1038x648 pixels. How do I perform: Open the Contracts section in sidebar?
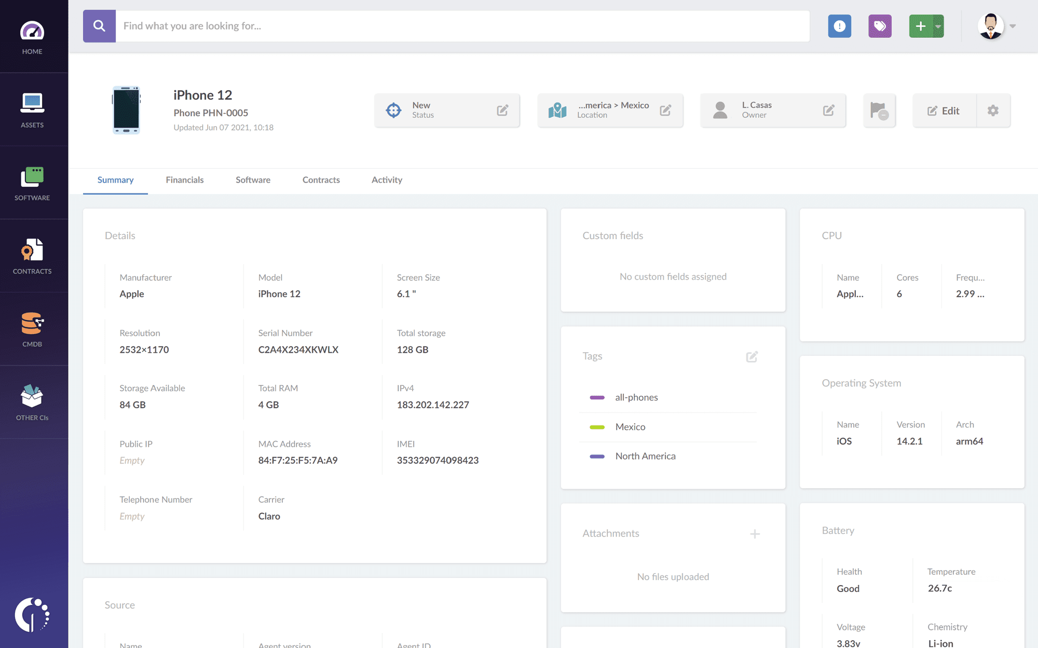pyautogui.click(x=33, y=256)
